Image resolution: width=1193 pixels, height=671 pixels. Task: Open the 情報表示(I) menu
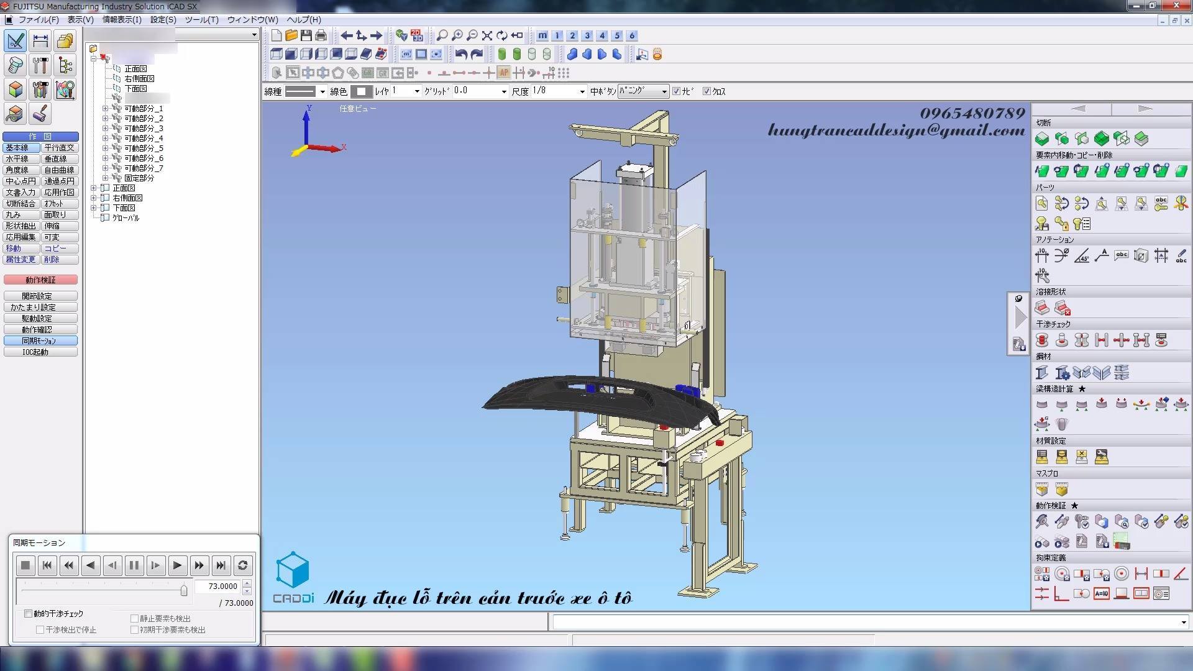[122, 19]
